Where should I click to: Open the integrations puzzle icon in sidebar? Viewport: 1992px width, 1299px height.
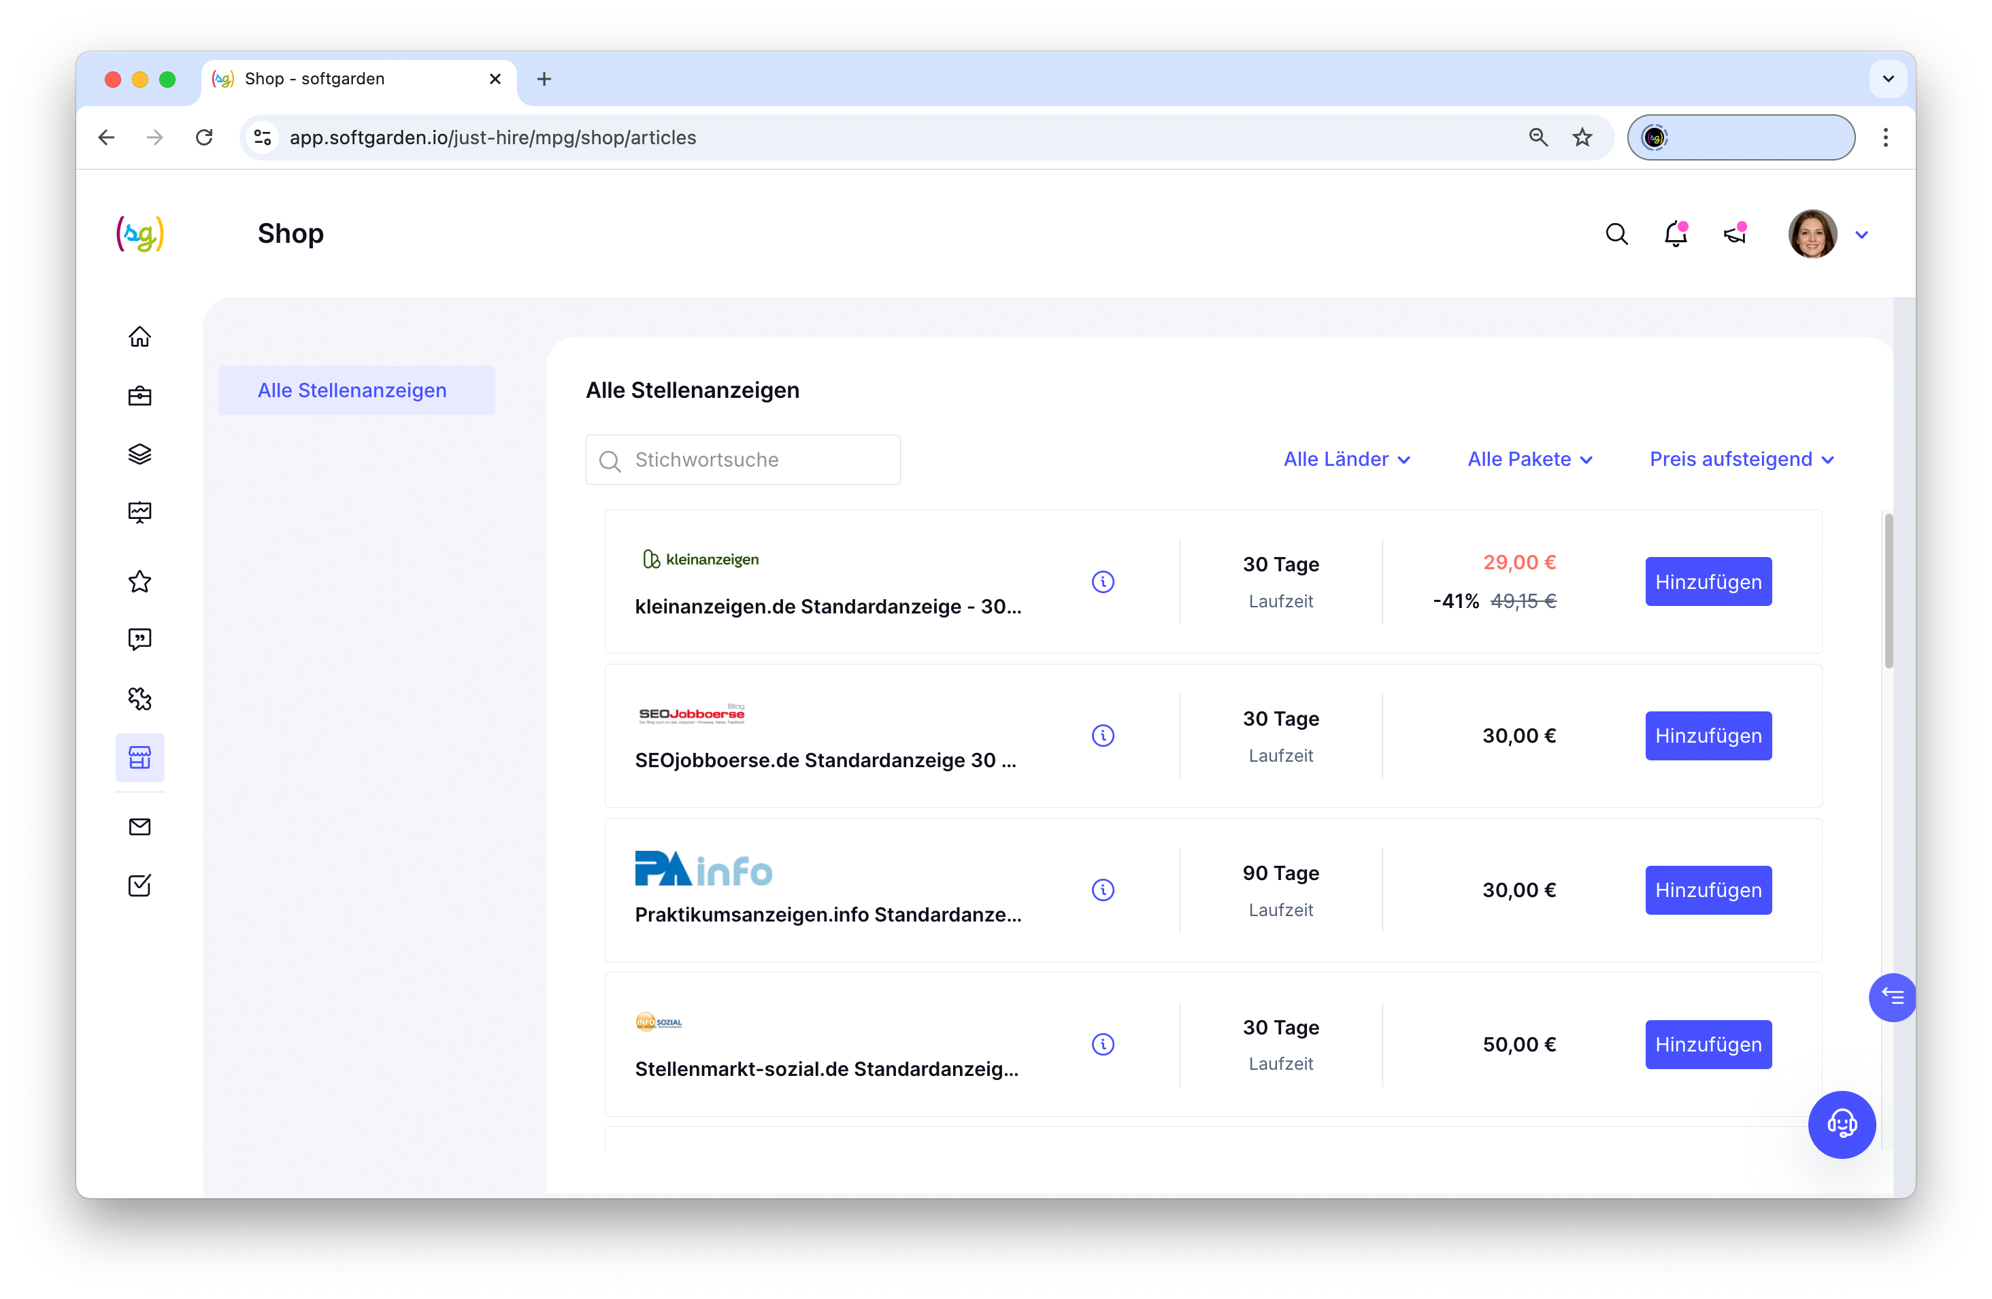(139, 698)
